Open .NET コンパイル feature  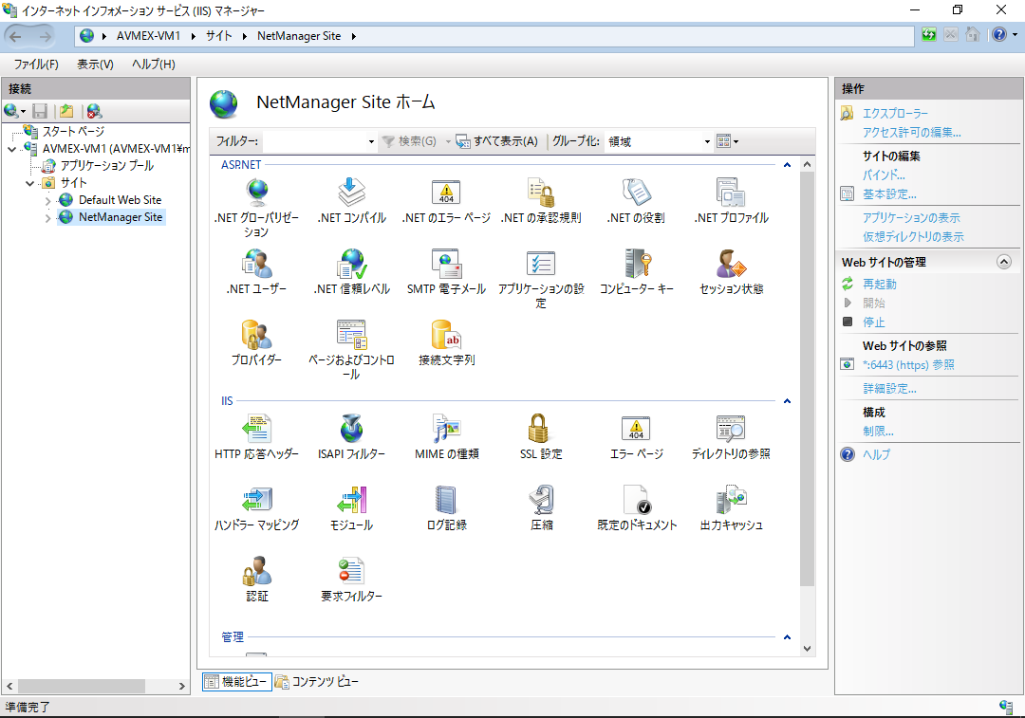point(352,201)
